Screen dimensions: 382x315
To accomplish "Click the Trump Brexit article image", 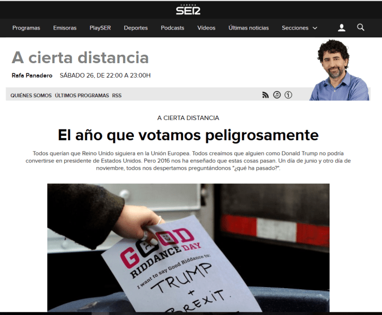I will click(188, 247).
